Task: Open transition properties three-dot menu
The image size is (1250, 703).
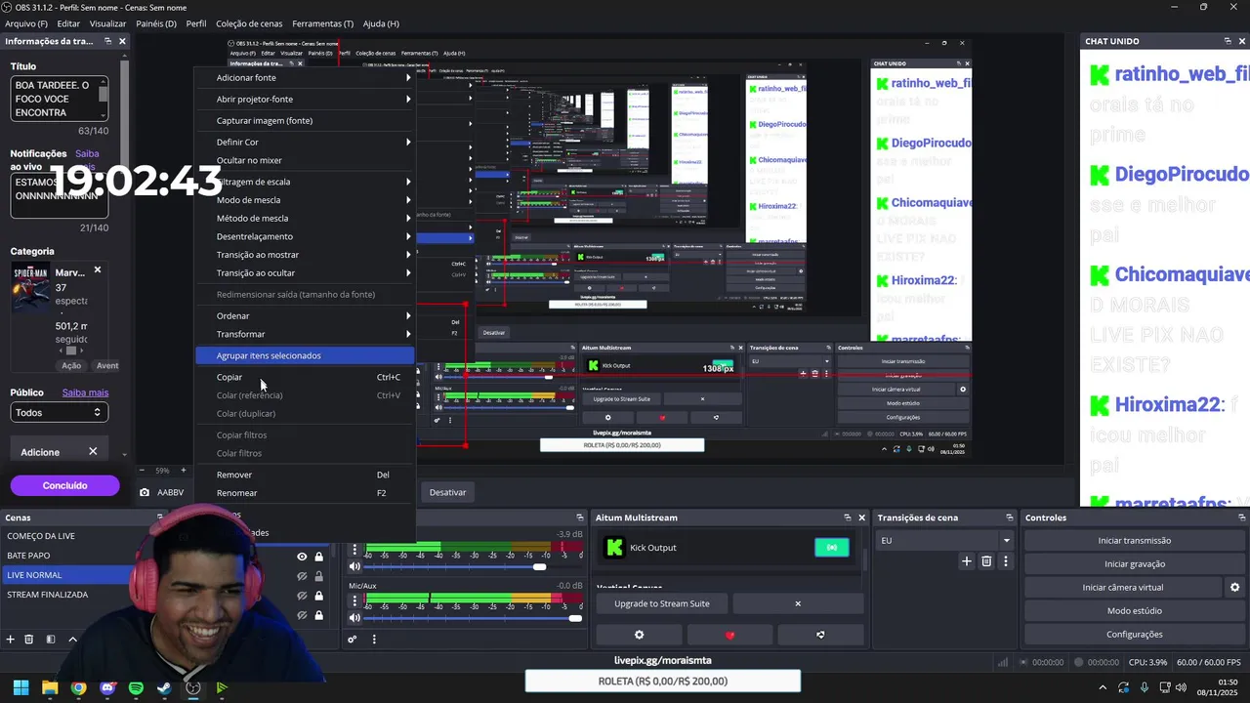Action: point(1006,561)
